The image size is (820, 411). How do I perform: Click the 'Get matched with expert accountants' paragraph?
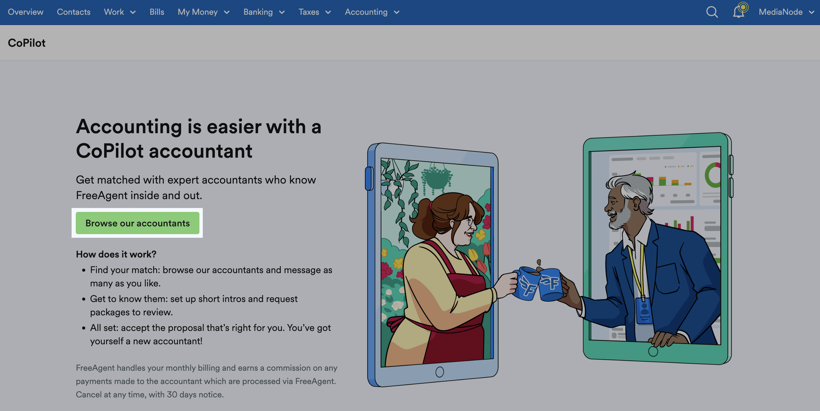tap(196, 187)
